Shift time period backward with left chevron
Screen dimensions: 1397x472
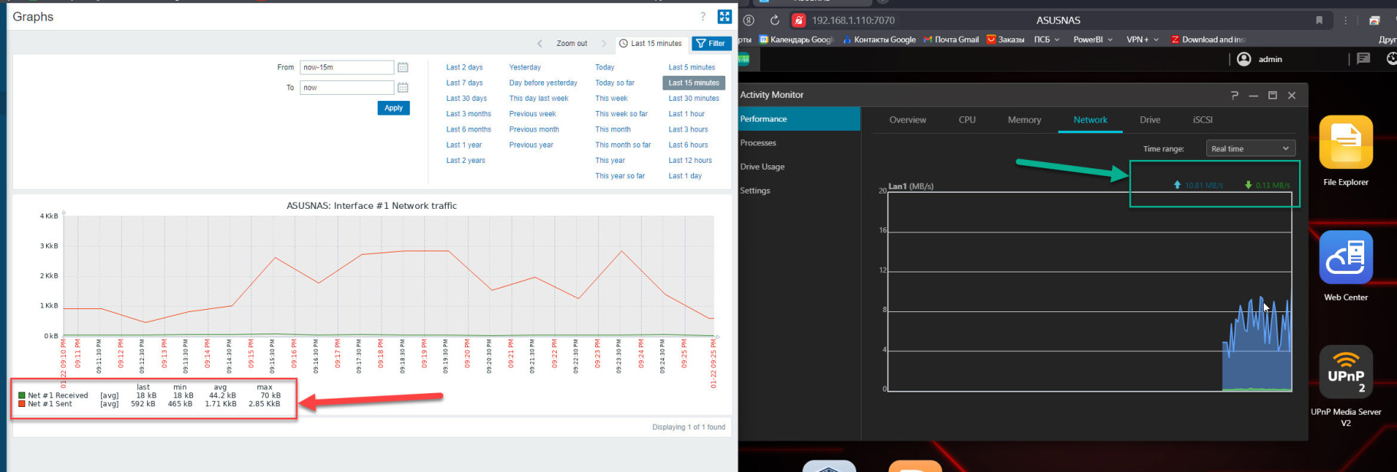(x=539, y=44)
